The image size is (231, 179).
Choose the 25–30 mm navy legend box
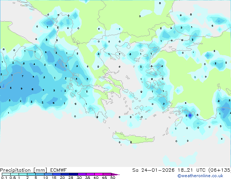[x=74, y=174]
